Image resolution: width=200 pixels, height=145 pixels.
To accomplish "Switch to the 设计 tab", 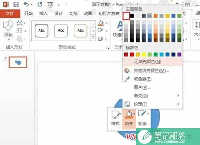I will [x=58, y=13].
